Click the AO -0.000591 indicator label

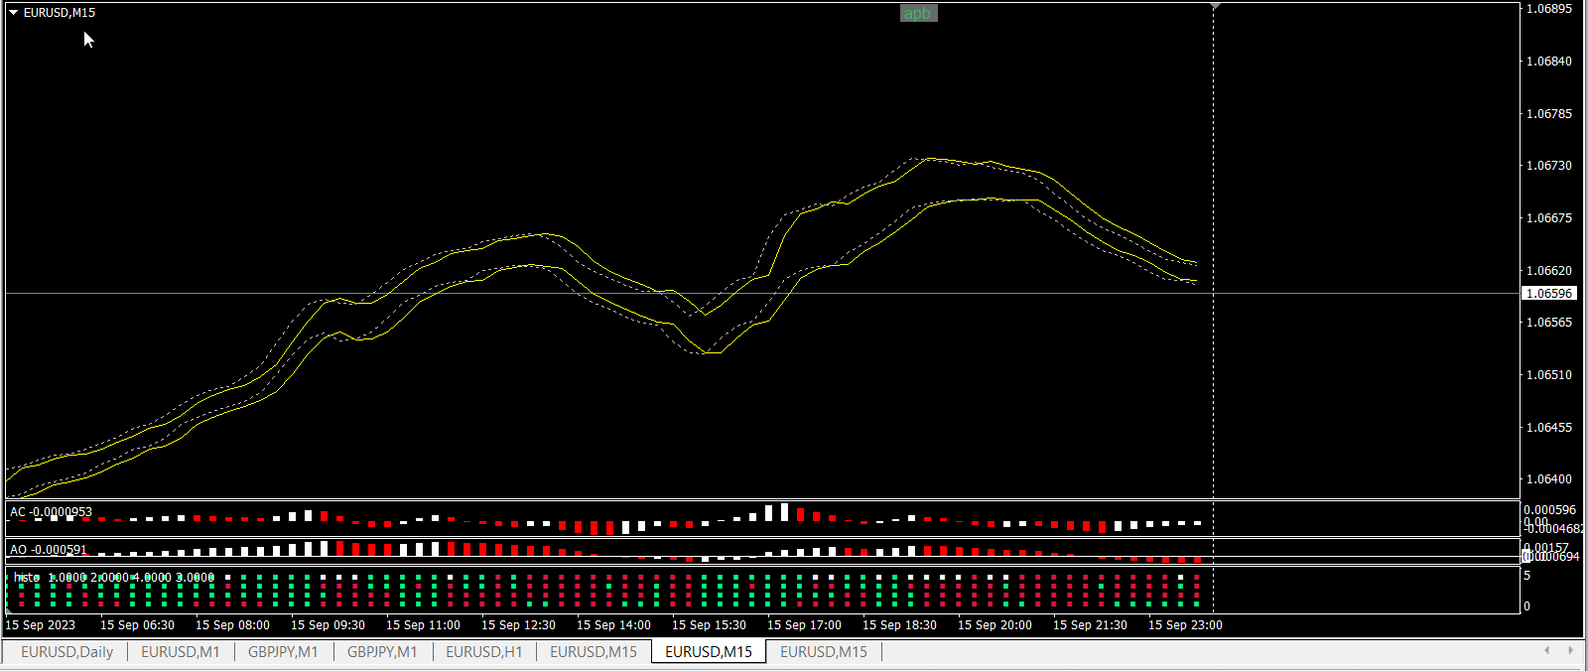49,549
